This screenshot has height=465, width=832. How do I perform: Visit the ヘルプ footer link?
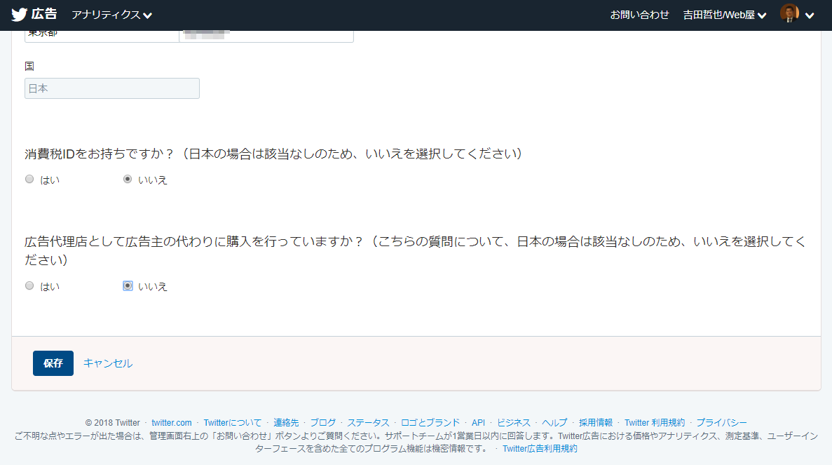[x=554, y=422]
